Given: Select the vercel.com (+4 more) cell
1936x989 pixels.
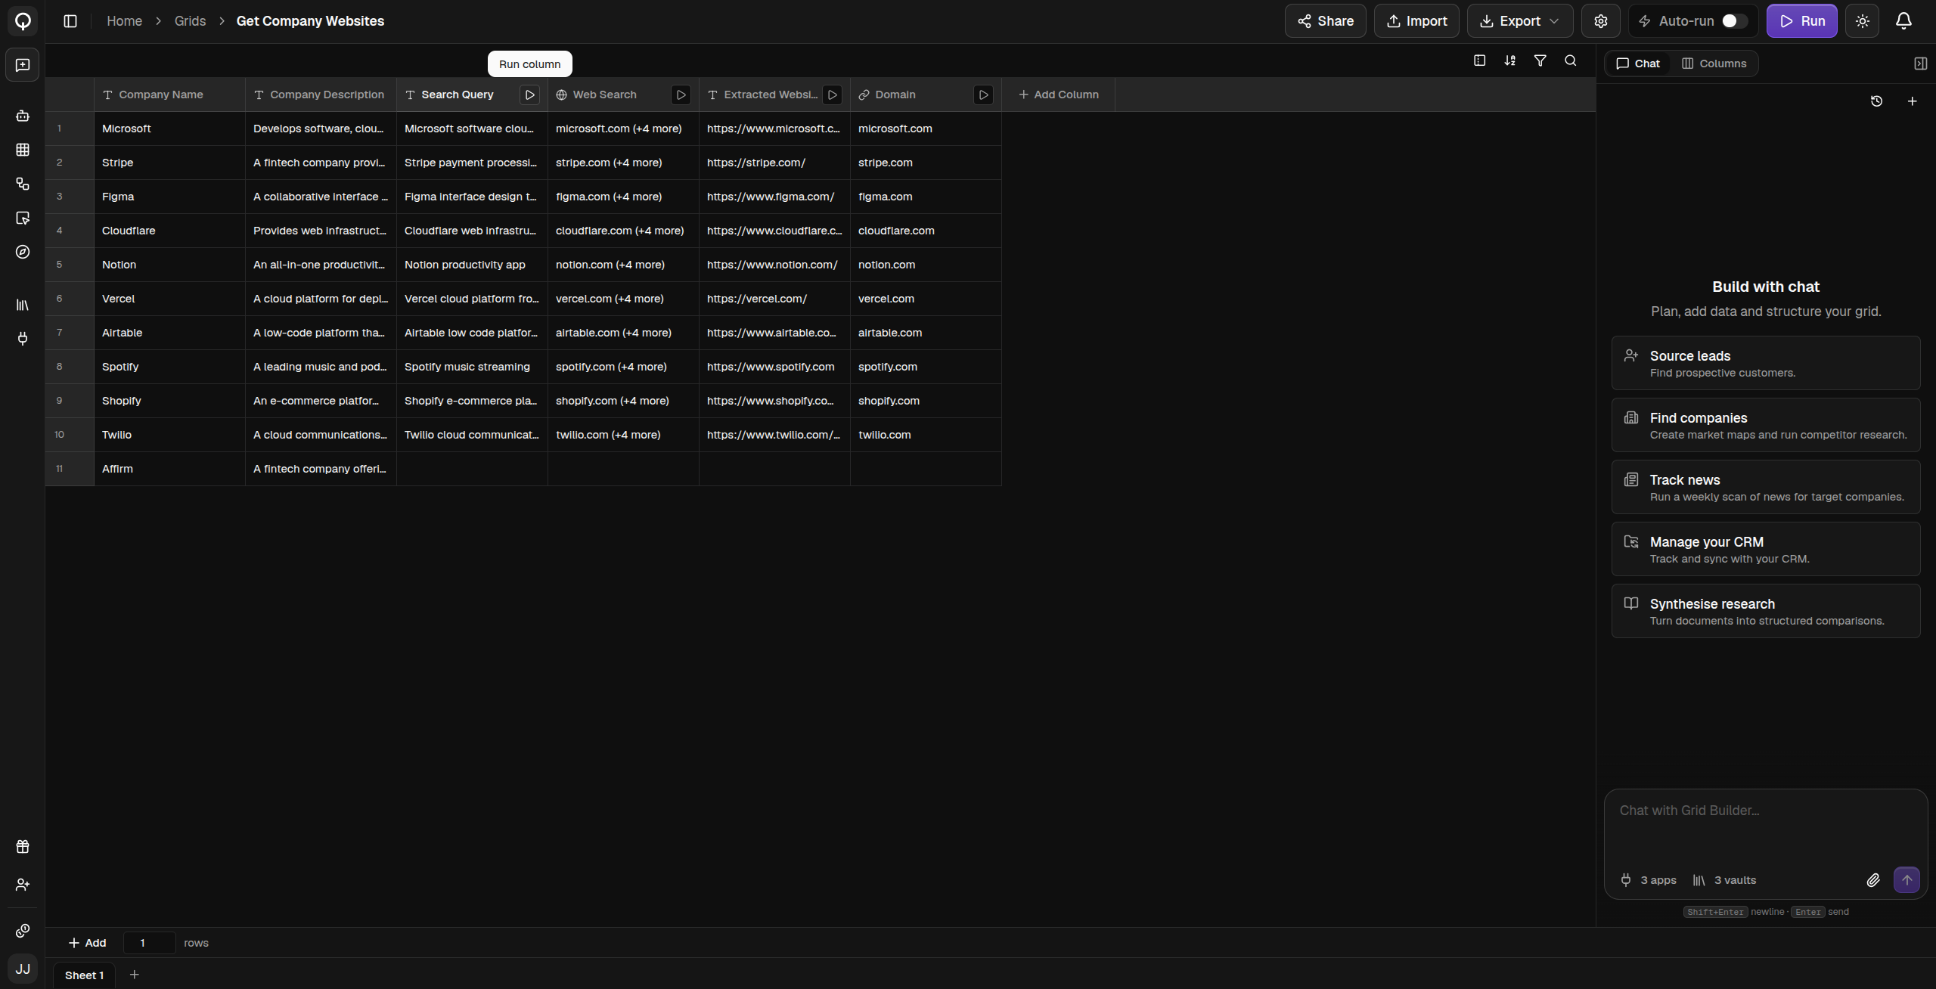Looking at the screenshot, I should 623,299.
